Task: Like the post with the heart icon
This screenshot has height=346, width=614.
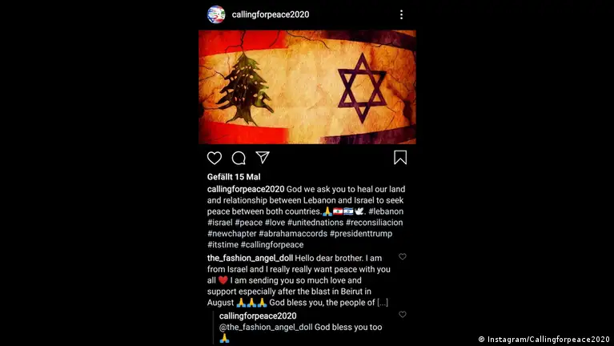Action: pyautogui.click(x=215, y=158)
